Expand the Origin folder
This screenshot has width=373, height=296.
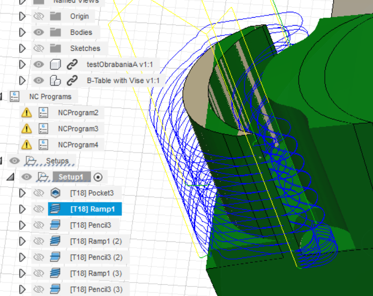(x=22, y=16)
